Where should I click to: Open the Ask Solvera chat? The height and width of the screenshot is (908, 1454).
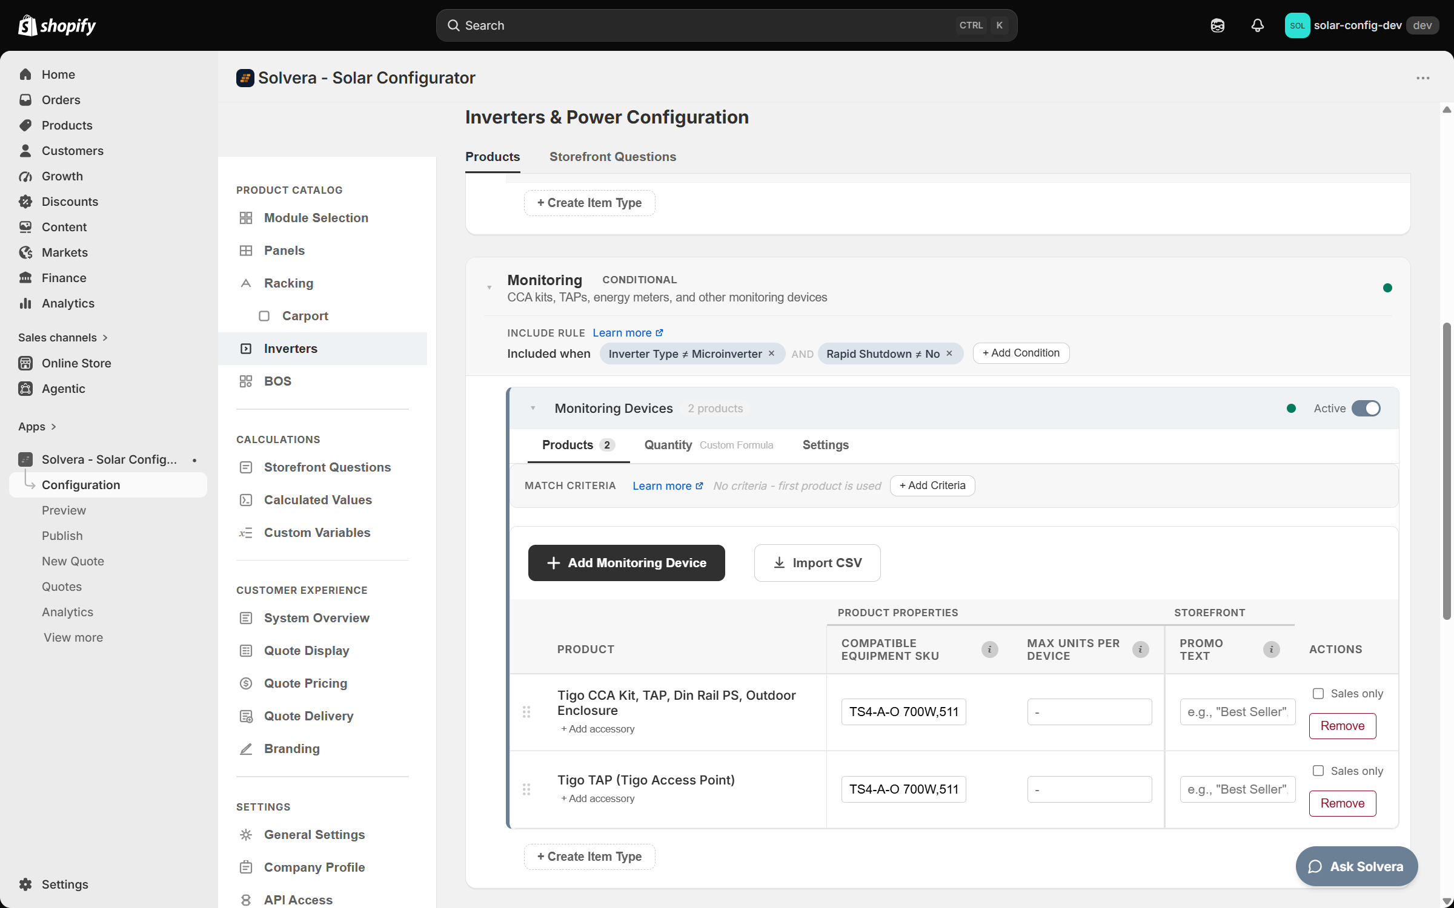[1356, 866]
